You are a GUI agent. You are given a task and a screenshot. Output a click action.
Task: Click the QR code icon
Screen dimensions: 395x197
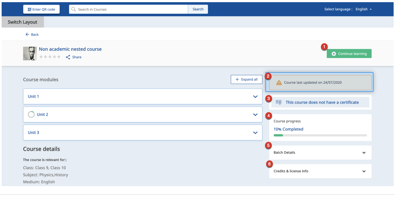pyautogui.click(x=29, y=9)
